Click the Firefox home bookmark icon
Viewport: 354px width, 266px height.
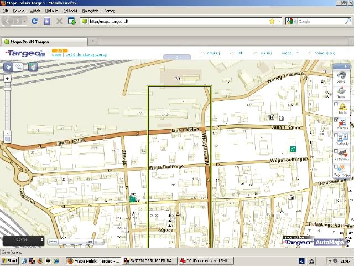[46, 21]
